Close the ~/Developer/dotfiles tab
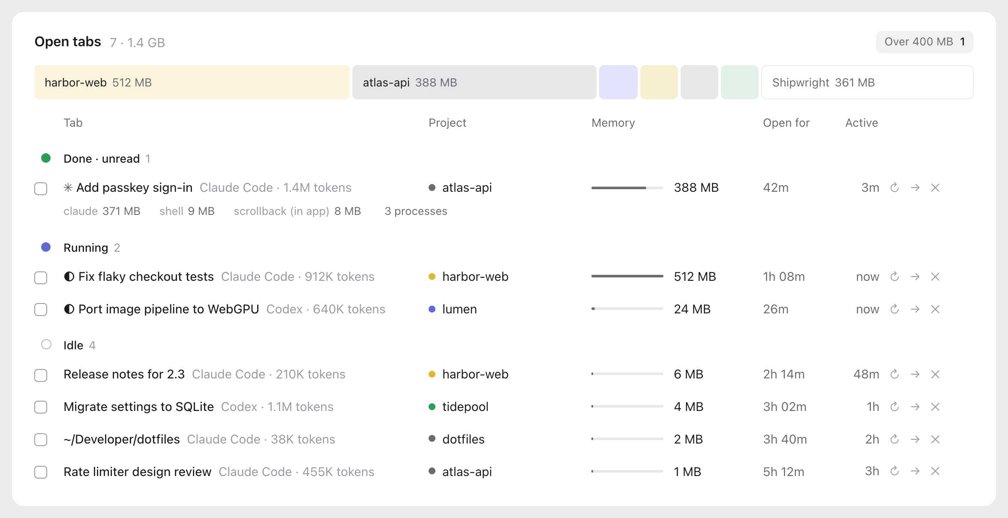 [935, 439]
